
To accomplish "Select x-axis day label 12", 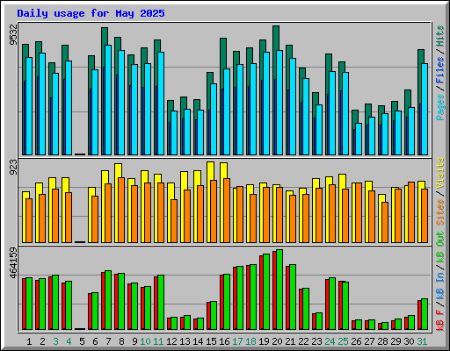I will click(x=171, y=341).
